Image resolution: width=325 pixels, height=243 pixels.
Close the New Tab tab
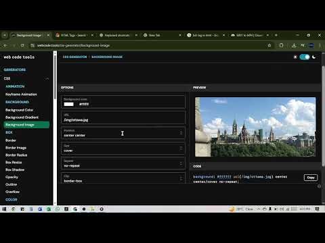coord(180,35)
